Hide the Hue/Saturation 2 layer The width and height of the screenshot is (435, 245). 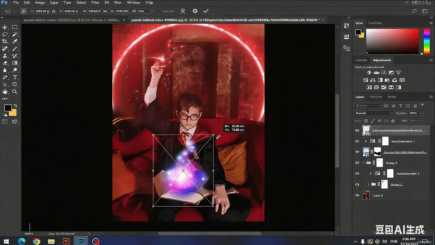[x=357, y=141]
